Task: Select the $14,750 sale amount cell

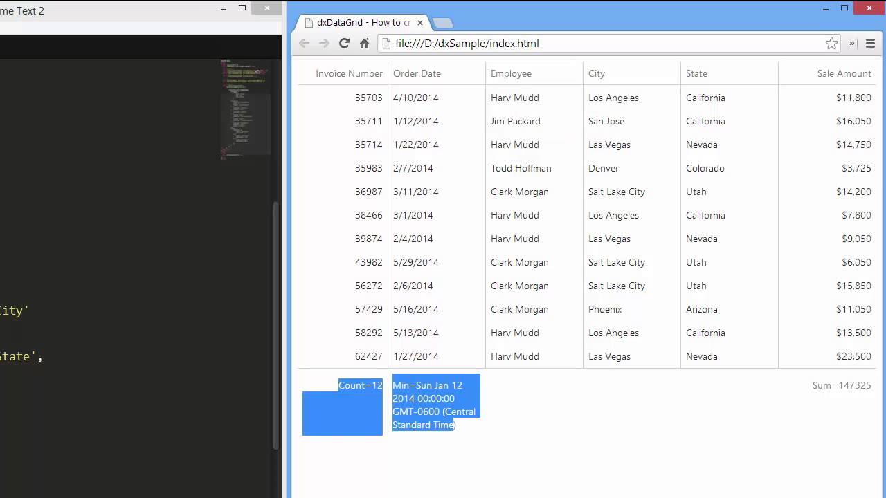Action: pyautogui.click(x=853, y=145)
